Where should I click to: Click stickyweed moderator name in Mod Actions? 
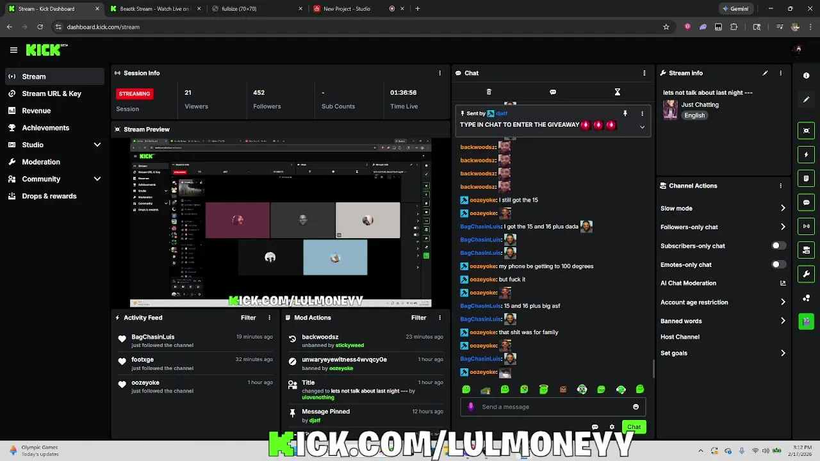click(x=350, y=345)
